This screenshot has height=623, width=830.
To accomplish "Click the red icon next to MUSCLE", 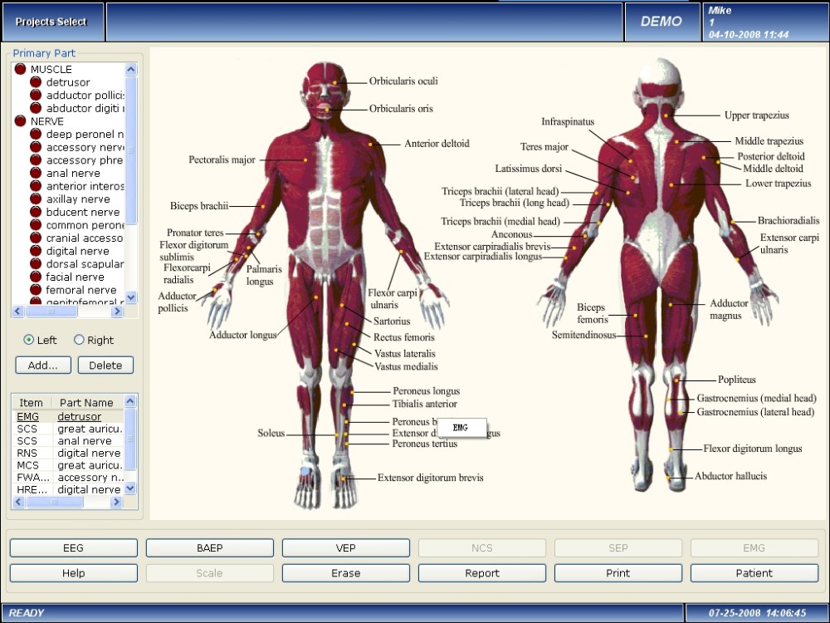I will [x=20, y=69].
